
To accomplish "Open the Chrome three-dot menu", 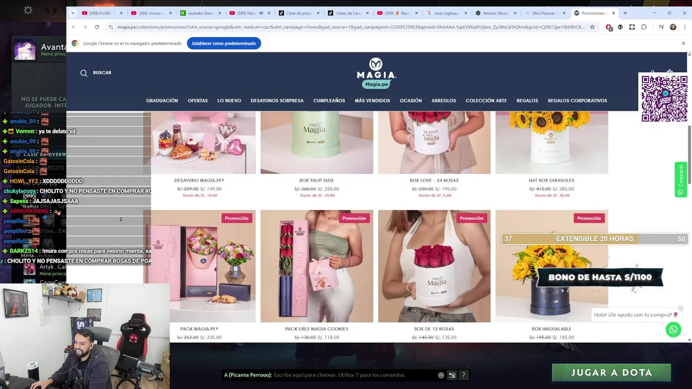I will [x=684, y=27].
